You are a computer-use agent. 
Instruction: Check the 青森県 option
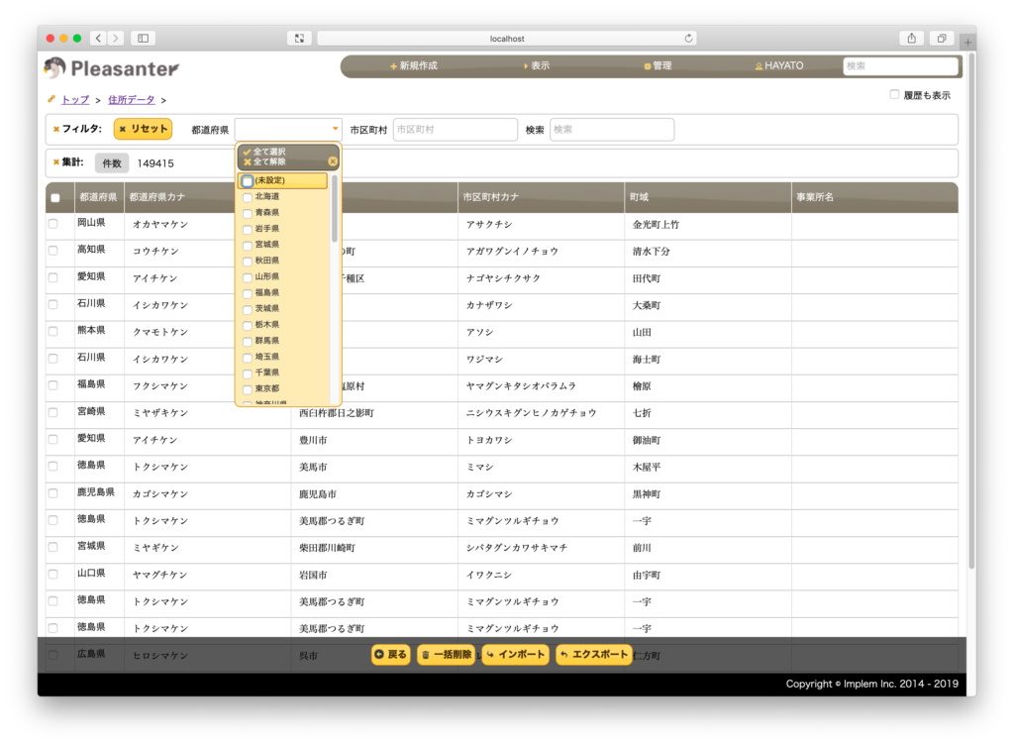[247, 214]
